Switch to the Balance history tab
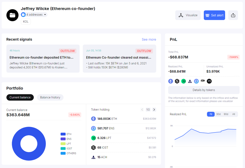Viewport: 245px width, 168px height. click(50, 97)
